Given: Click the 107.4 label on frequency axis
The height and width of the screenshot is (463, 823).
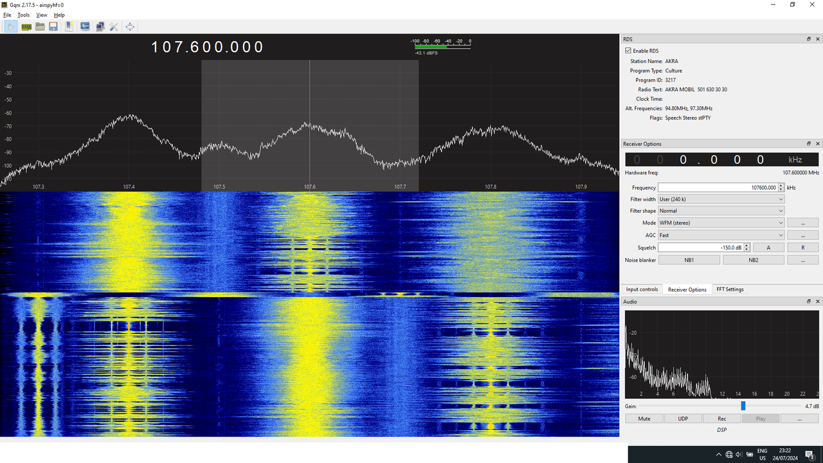Looking at the screenshot, I should [129, 186].
